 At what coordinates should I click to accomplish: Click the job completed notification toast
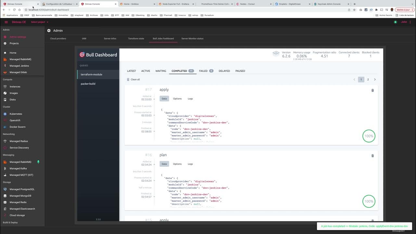click(x=364, y=226)
